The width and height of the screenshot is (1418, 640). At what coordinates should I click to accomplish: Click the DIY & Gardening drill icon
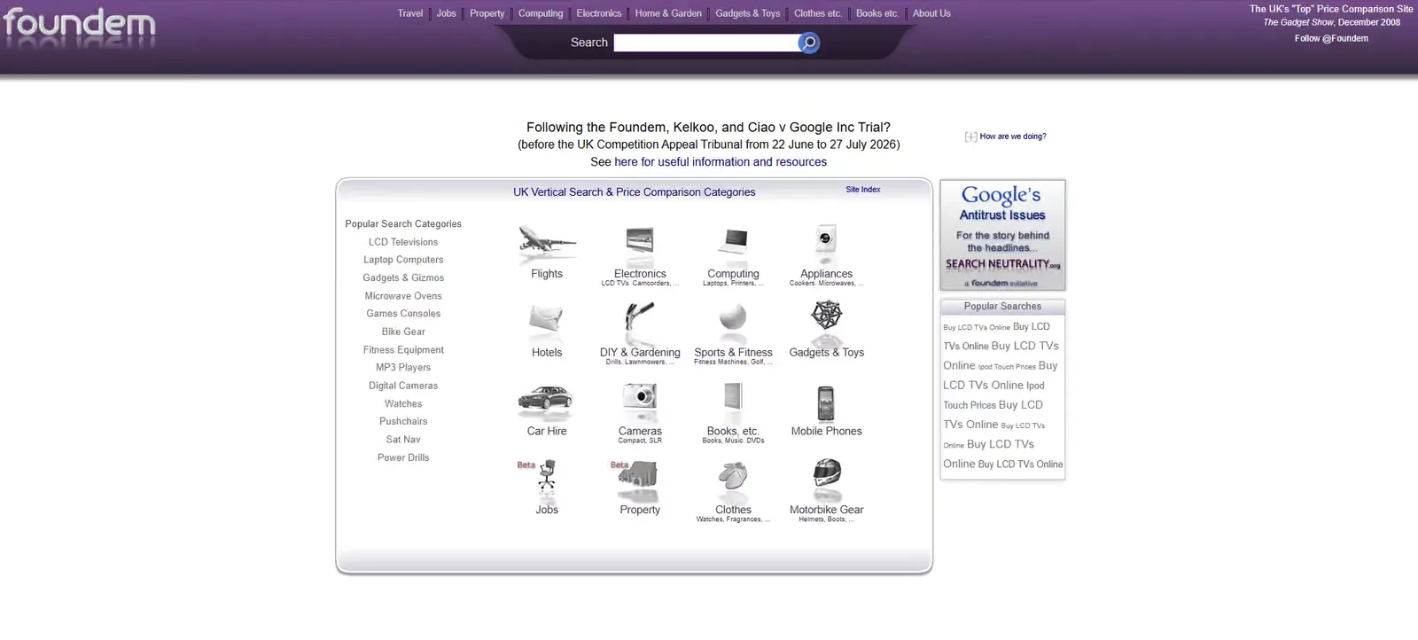tap(639, 316)
